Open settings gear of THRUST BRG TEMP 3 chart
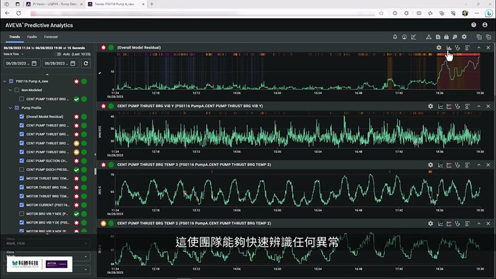Screen dimensions: 496x279 [x=431, y=165]
